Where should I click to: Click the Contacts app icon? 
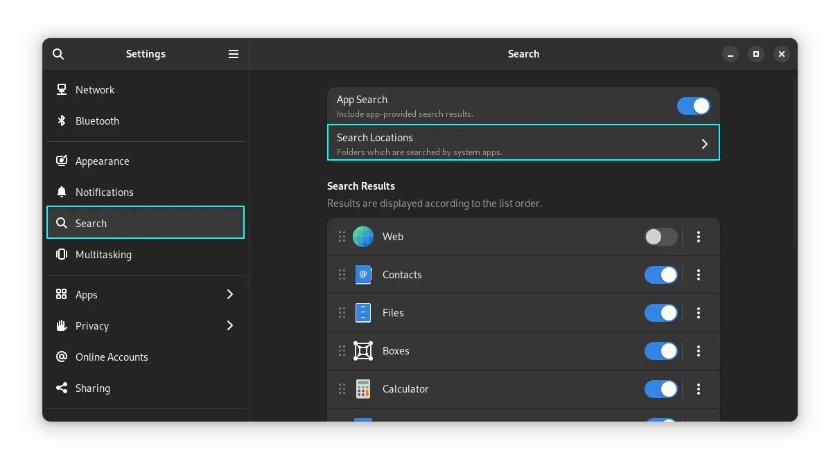click(363, 275)
